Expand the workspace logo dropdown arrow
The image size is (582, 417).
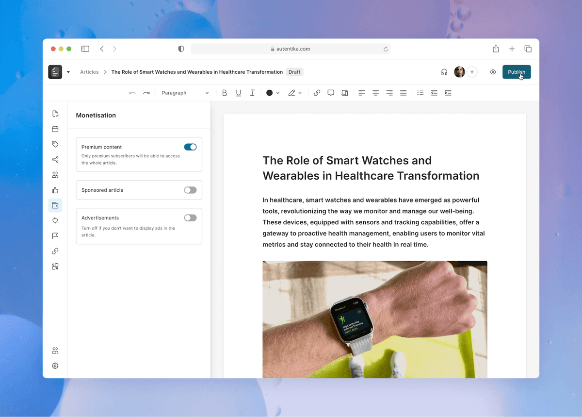click(x=68, y=72)
